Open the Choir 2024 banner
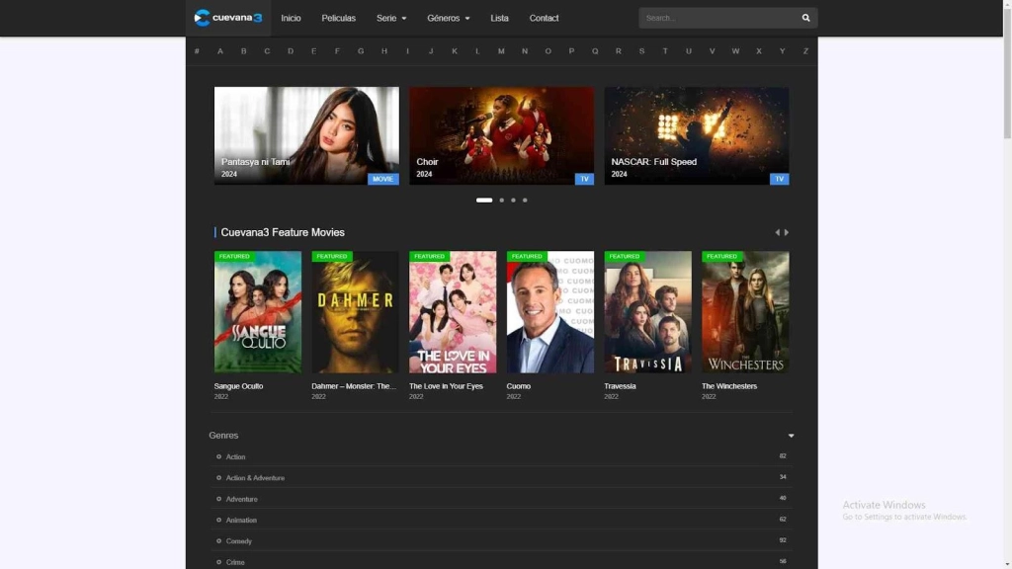Image resolution: width=1012 pixels, height=569 pixels. 501,135
